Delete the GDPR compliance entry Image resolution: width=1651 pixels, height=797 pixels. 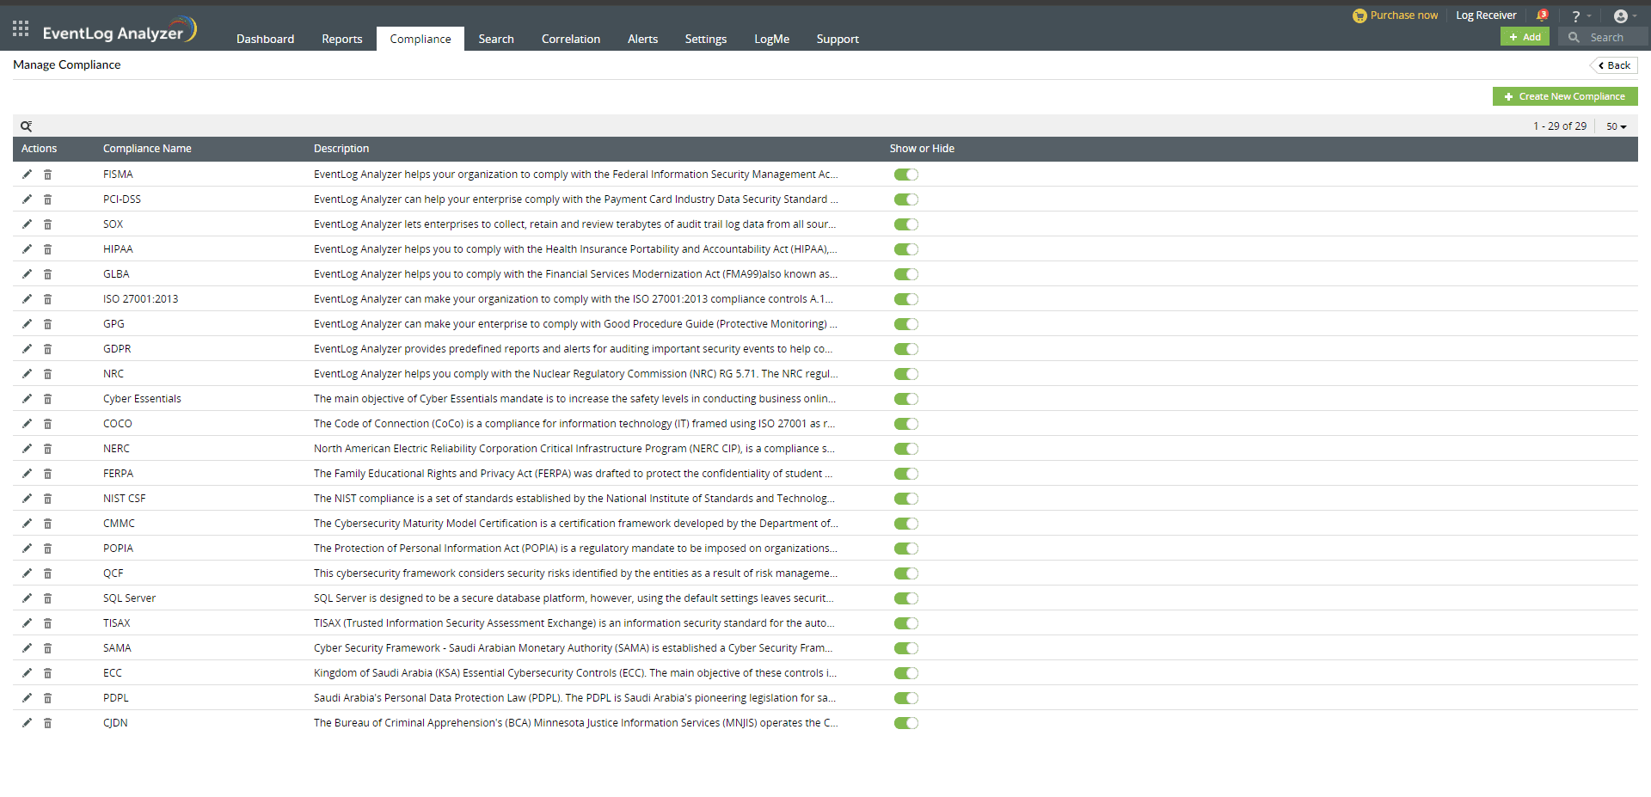point(47,349)
